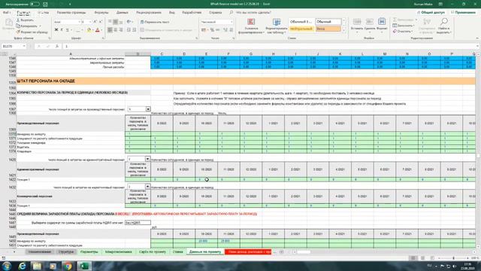Open the File menu tab

click(x=6, y=13)
